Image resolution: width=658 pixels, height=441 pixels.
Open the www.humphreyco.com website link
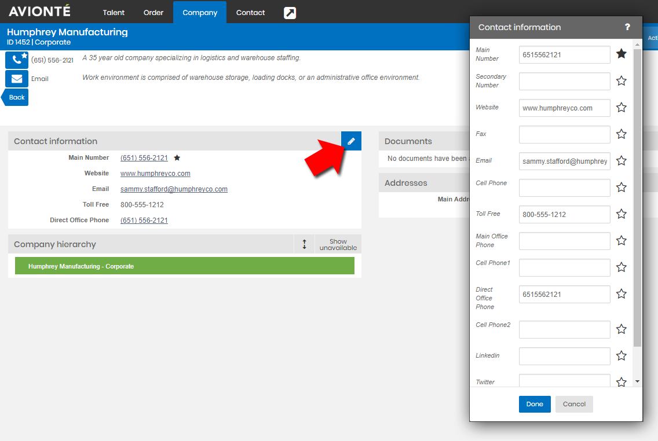click(155, 174)
